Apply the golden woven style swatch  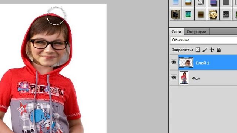[213, 14]
